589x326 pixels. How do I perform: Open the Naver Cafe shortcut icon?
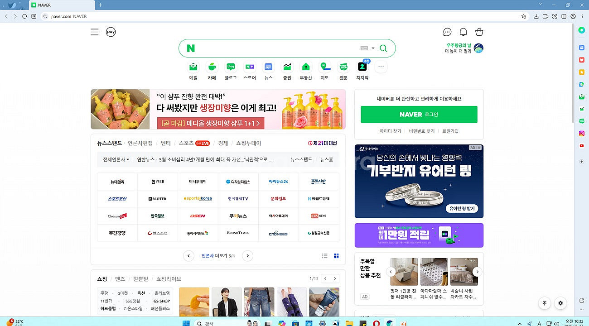[212, 67]
